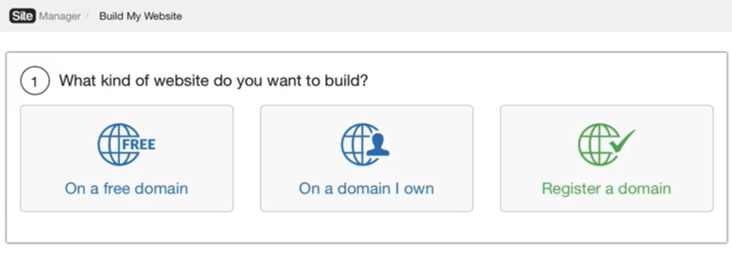Click empty area below the option cards
This screenshot has width=732, height=254.
pos(366,227)
